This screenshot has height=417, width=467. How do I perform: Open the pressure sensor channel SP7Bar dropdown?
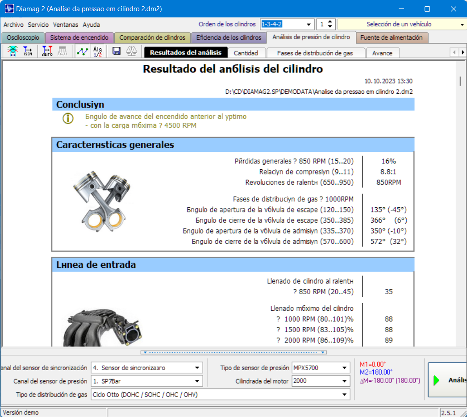tap(197, 381)
